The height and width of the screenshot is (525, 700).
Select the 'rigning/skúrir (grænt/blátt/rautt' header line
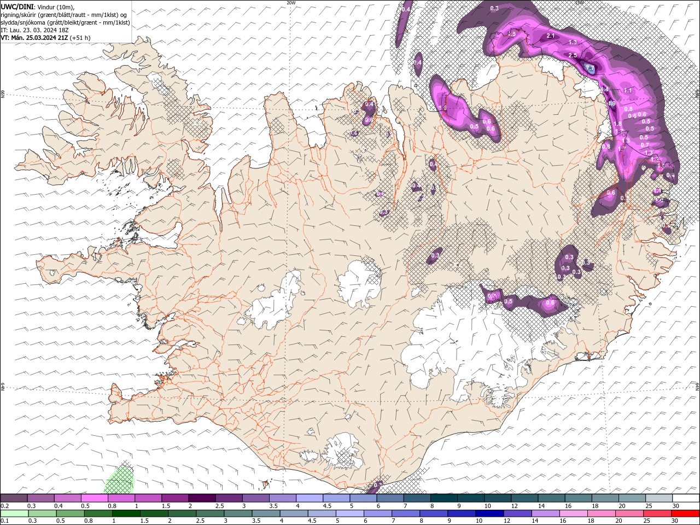pos(64,15)
